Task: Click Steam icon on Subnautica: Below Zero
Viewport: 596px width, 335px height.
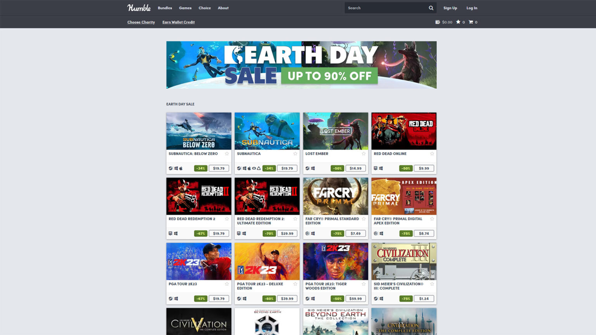Action: pos(171,168)
